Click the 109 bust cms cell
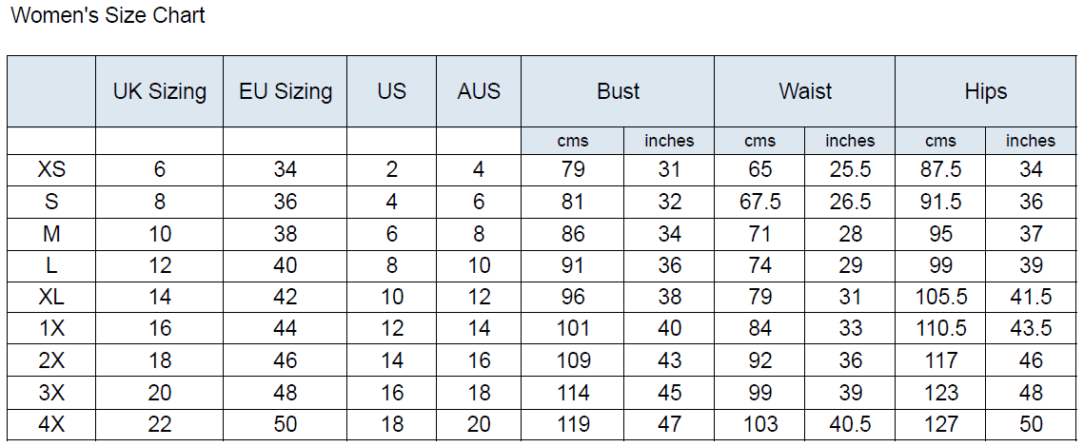 [x=573, y=360]
